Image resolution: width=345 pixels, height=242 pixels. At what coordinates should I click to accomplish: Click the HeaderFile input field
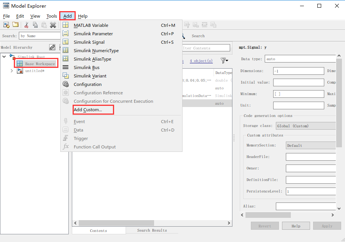point(311,157)
